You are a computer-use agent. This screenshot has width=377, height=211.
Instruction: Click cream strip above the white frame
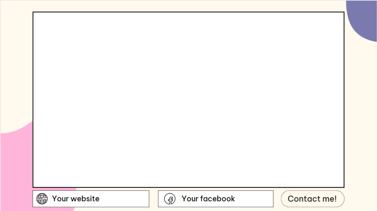tap(188, 6)
